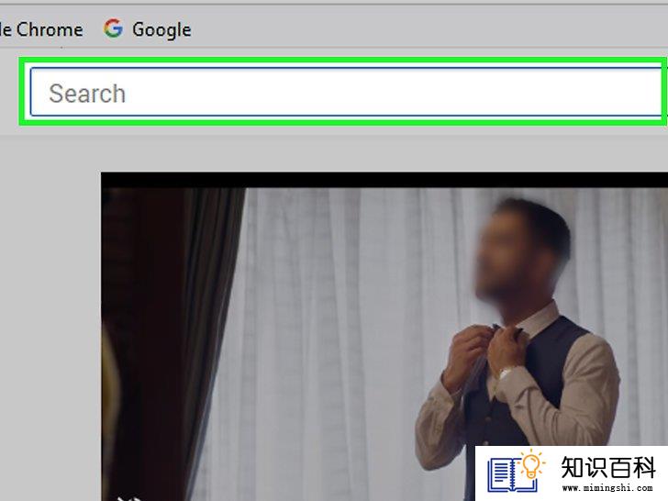
Task: Open the www.mimingshi.com link
Action: tap(607, 488)
